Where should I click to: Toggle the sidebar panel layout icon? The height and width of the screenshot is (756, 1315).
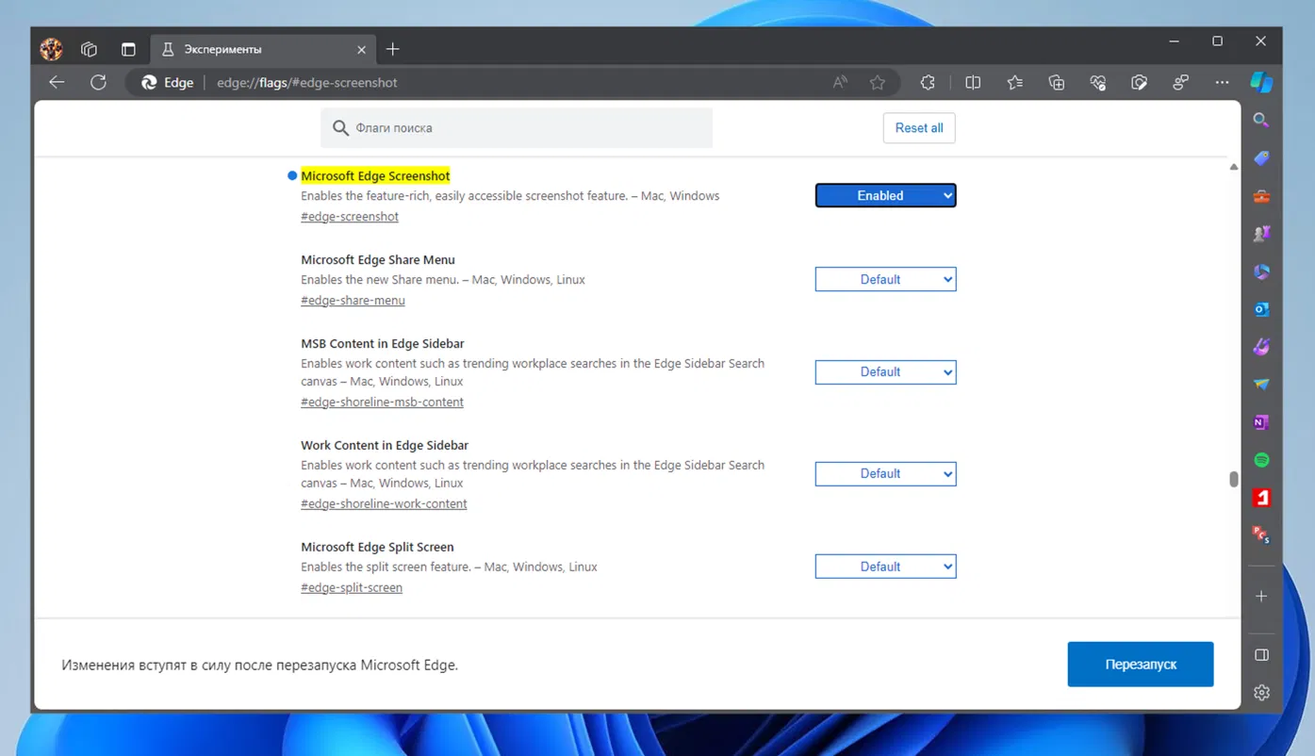(1261, 655)
